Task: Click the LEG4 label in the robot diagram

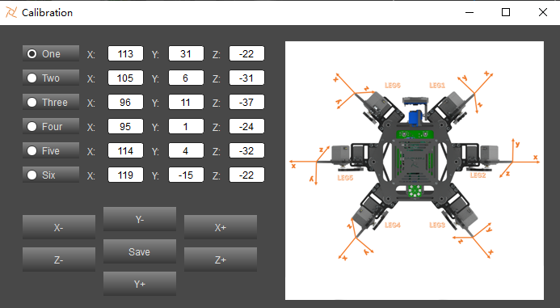Action: tap(393, 225)
